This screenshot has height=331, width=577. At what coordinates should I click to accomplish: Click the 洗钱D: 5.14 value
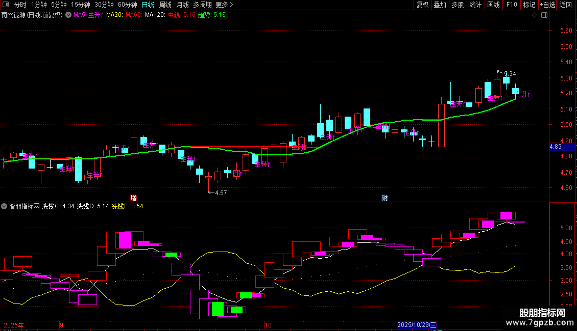pyautogui.click(x=93, y=206)
